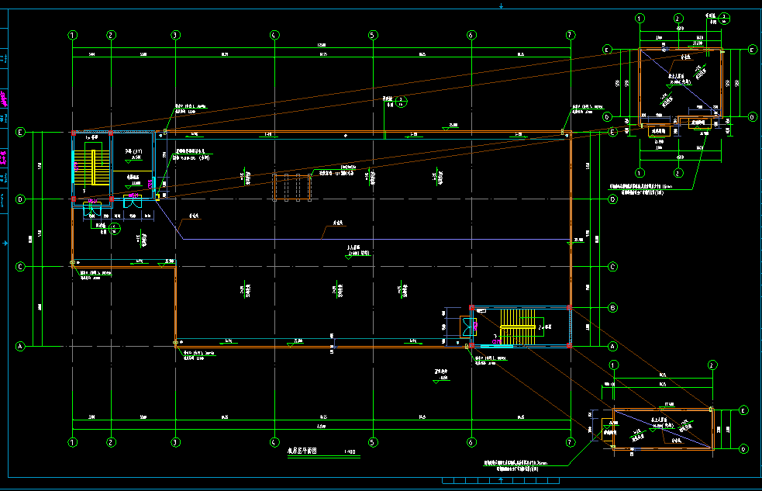Select the left-side grid bubble C
Image resolution: width=762 pixels, height=491 pixels.
tap(21, 268)
